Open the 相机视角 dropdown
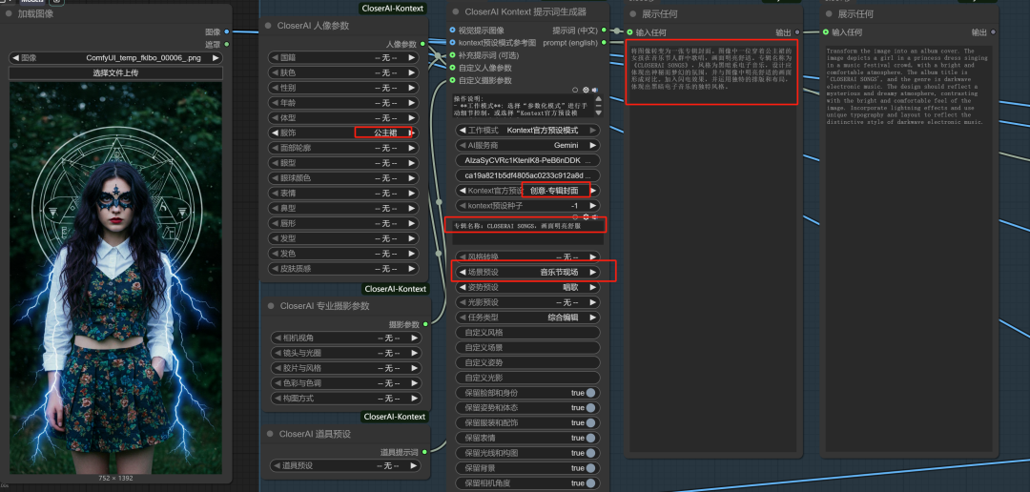 346,338
